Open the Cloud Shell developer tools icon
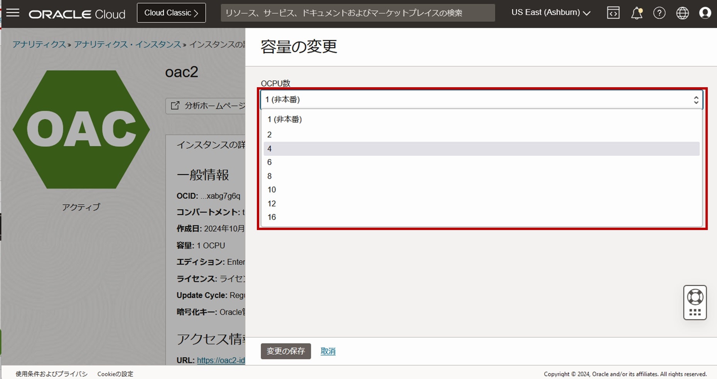Screen dimensions: 717x379 613,13
